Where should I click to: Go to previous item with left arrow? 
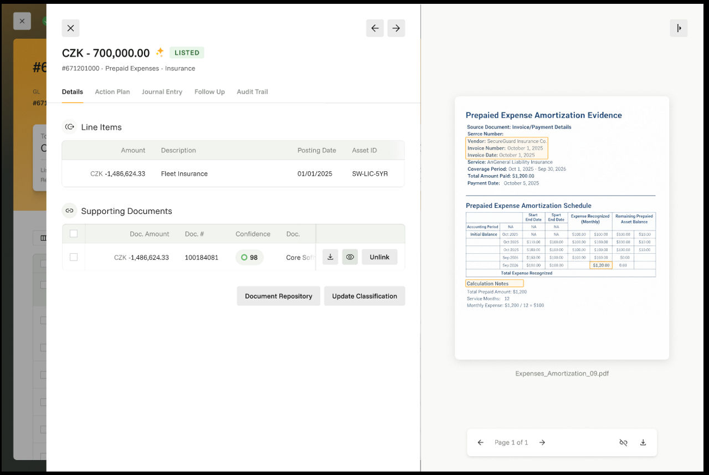[x=375, y=28]
